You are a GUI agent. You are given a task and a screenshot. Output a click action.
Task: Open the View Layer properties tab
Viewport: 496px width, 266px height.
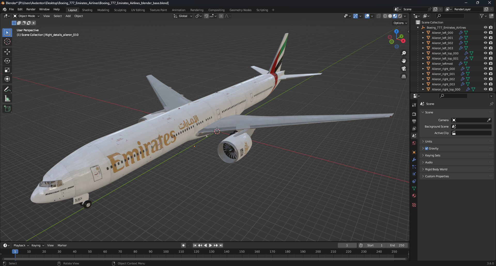(x=414, y=128)
